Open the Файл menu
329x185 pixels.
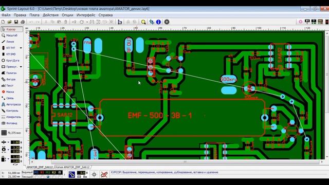coord(6,15)
